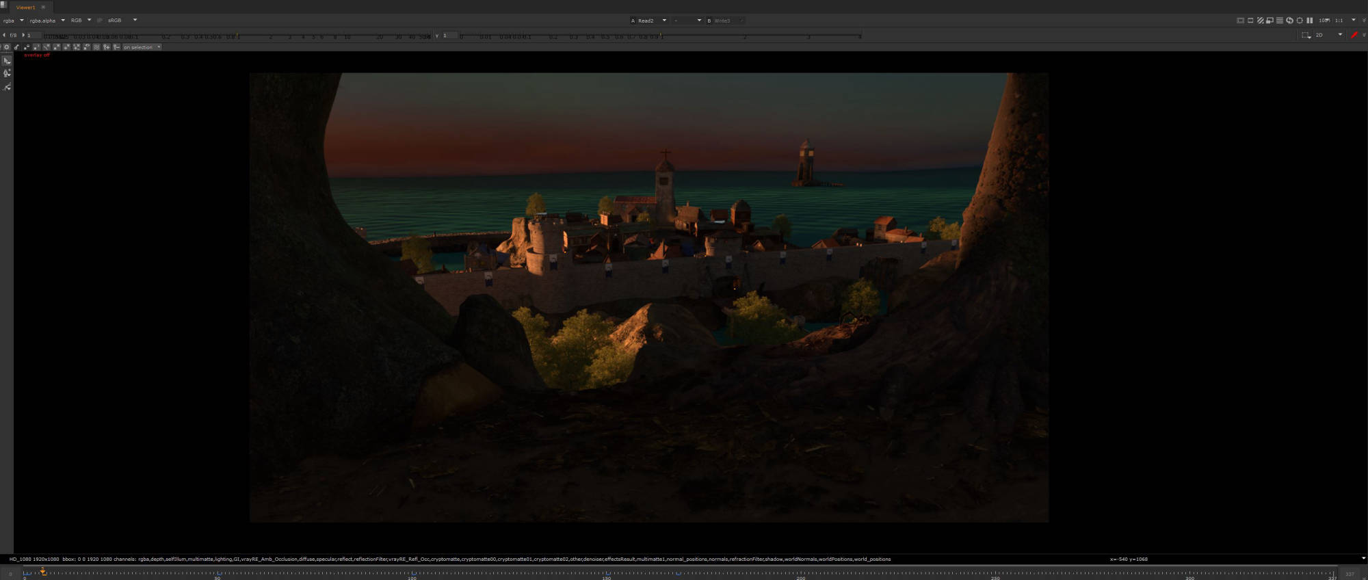Click the pause viewer updates icon
This screenshot has width=1368, height=580.
pos(1309,21)
